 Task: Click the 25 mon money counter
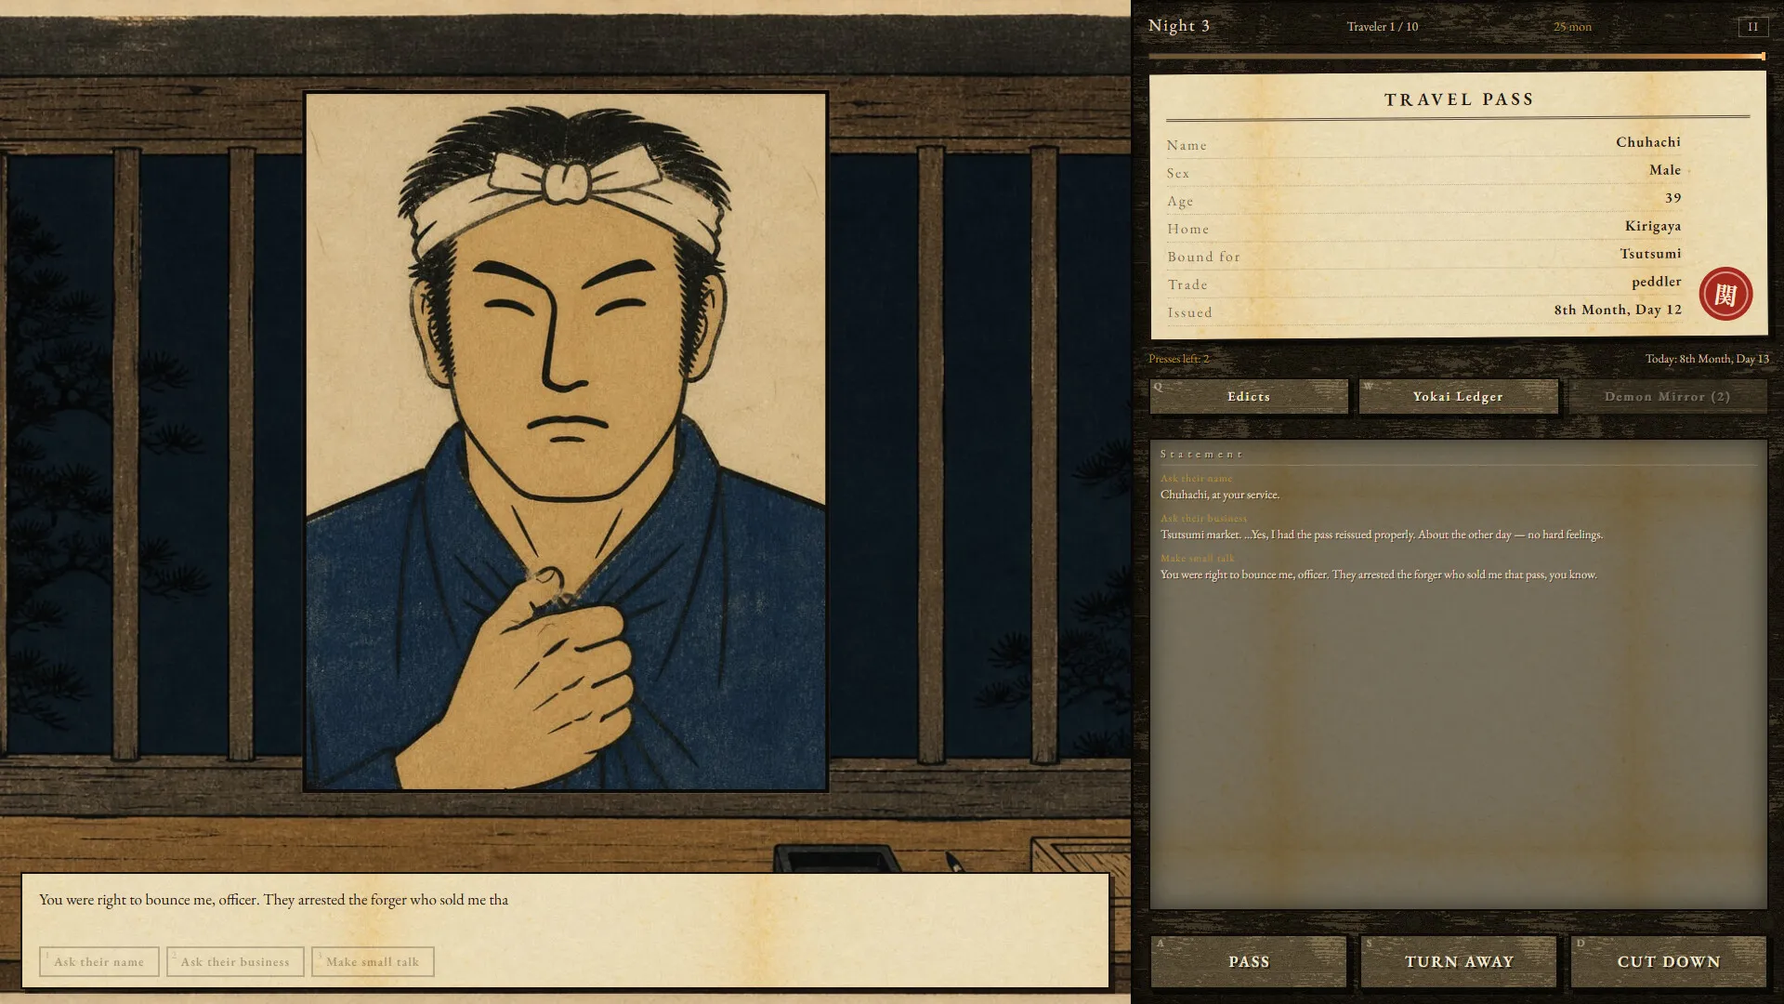[1572, 27]
